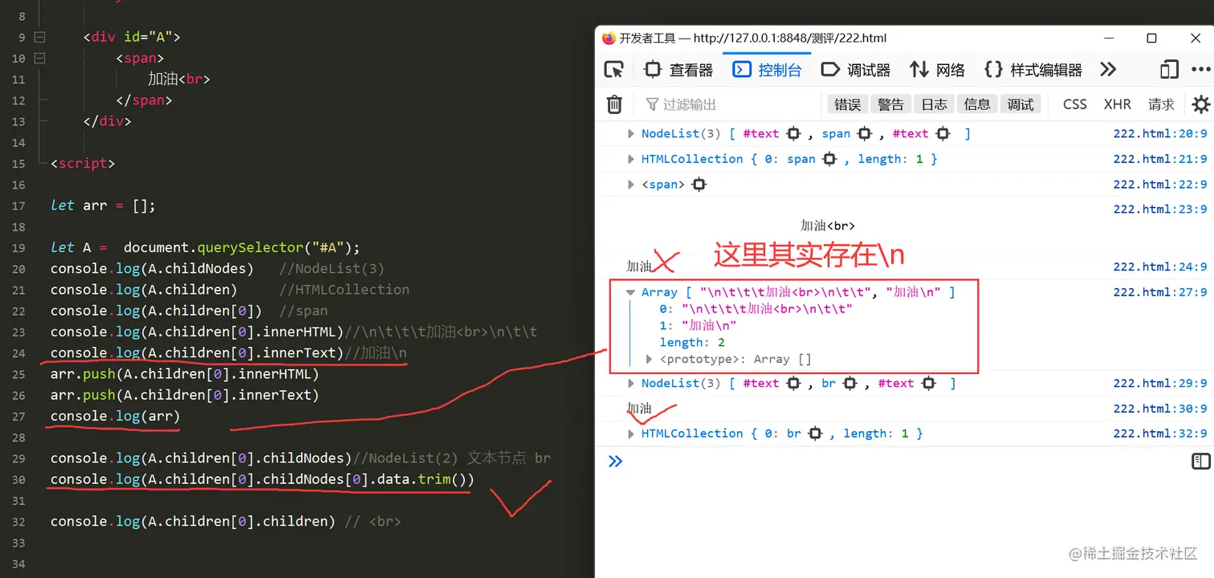The width and height of the screenshot is (1214, 578).
Task: Open source link 222.html:23:9
Action: point(1160,210)
